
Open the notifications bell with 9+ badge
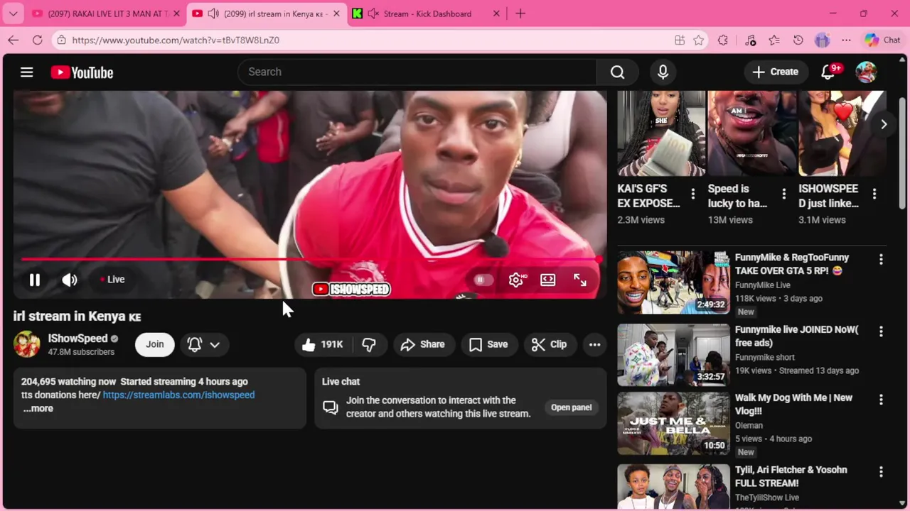(829, 72)
